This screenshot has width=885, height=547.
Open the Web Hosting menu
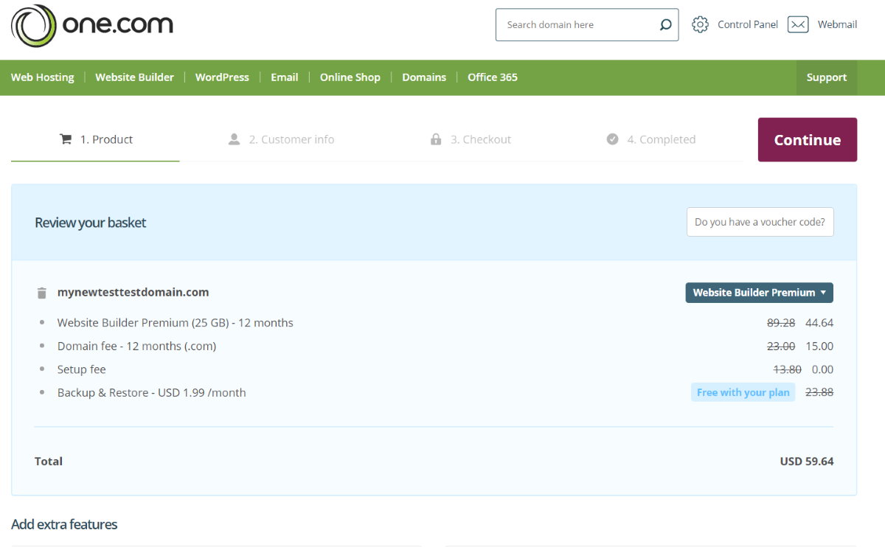tap(43, 77)
